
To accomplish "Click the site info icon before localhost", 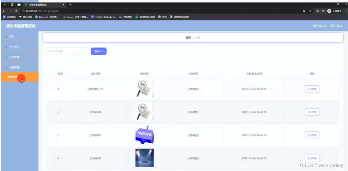I will pyautogui.click(x=23, y=11).
